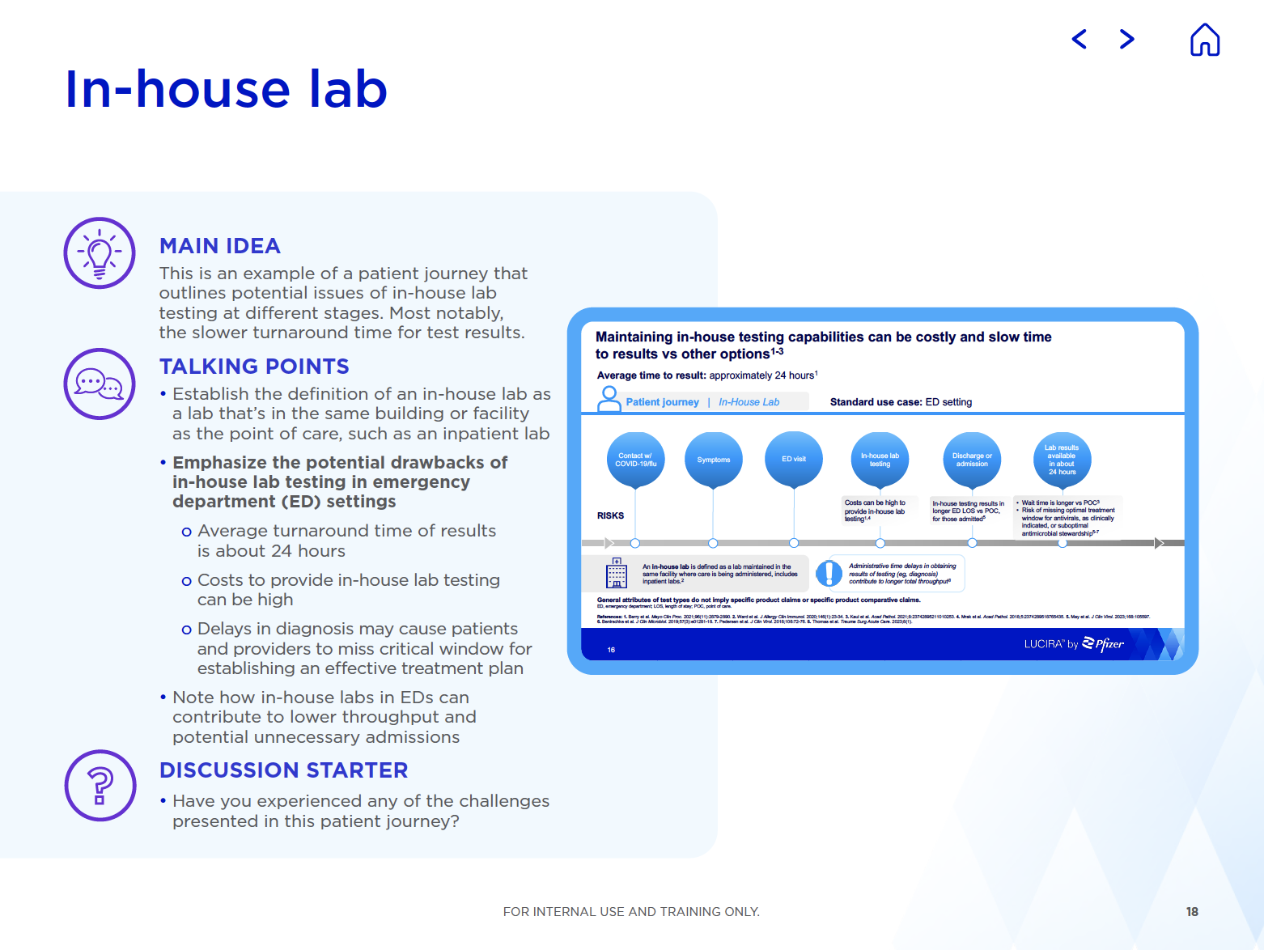Go to the previous slide arrow

click(x=1079, y=39)
